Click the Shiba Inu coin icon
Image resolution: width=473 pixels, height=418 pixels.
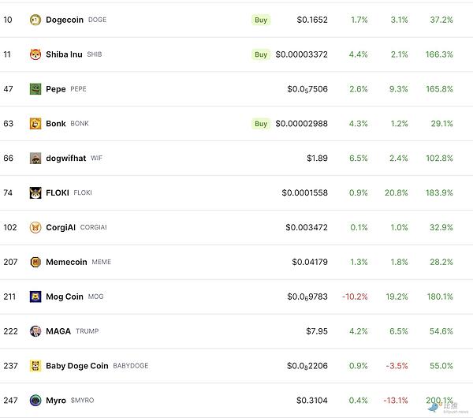[35, 54]
